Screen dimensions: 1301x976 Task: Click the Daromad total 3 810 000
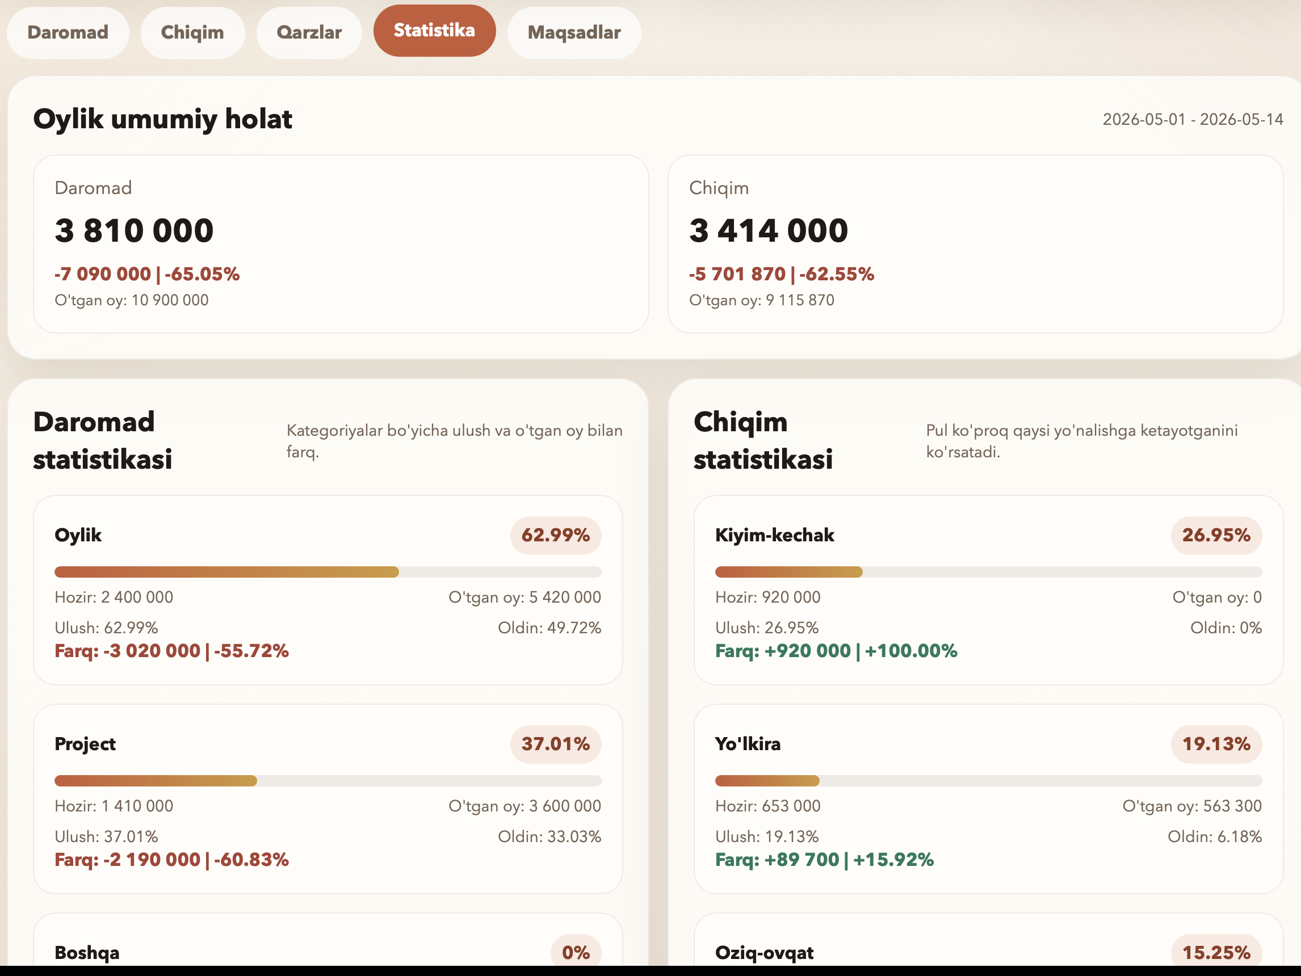click(134, 230)
